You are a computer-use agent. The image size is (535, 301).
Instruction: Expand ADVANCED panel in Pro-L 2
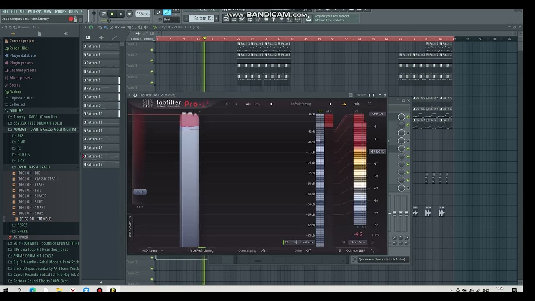click(x=130, y=227)
